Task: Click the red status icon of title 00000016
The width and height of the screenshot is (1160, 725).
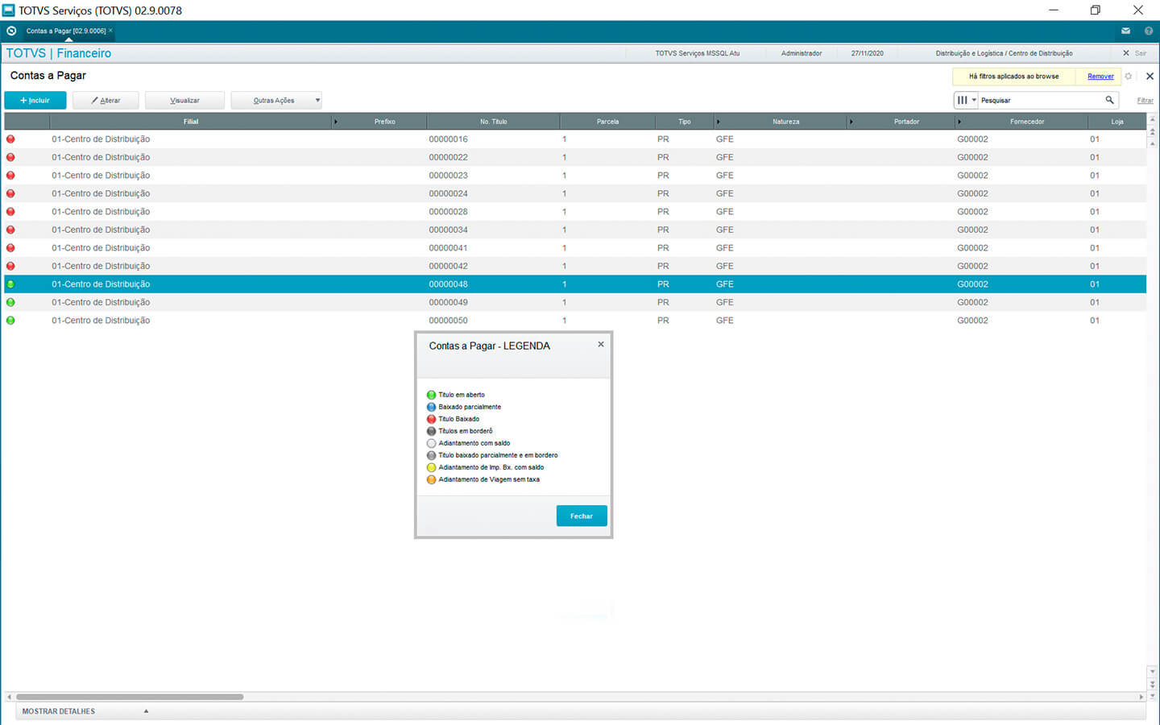Action: pos(10,139)
